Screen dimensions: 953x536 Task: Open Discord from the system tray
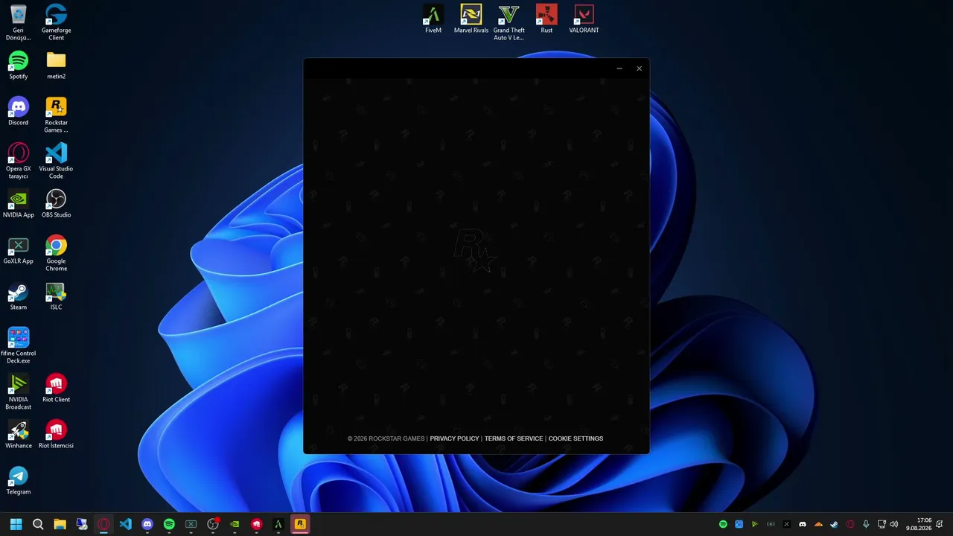[x=802, y=524]
